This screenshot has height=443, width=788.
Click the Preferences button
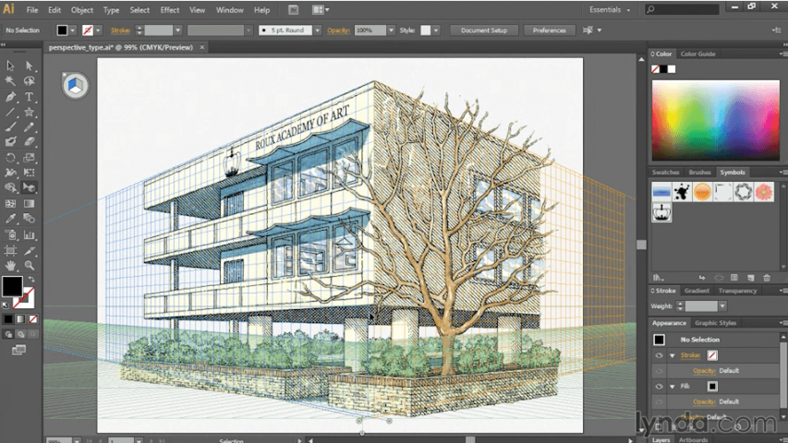click(x=550, y=30)
